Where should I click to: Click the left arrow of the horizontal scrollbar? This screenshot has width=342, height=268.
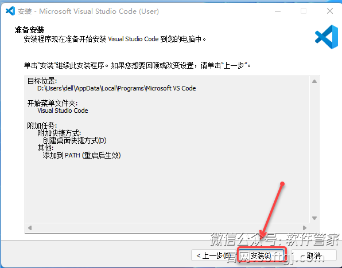point(30,228)
